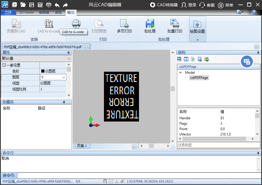Image resolution: width=262 pixels, height=185 pixels.
Task: Click the 命令行 command input field
Action: coord(139,176)
